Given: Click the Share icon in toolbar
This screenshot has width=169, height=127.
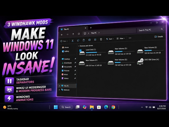Looking at the screenshot, I should 95,40.
